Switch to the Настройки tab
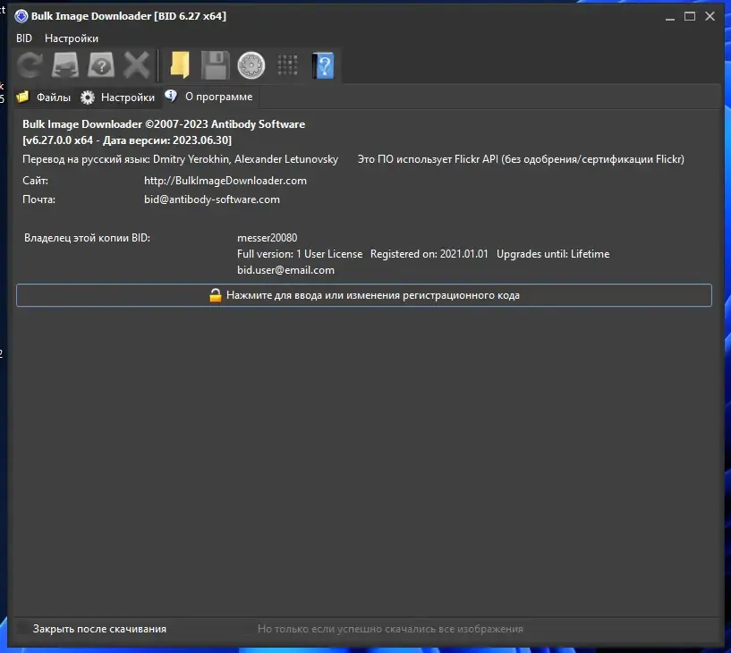731x653 pixels. pyautogui.click(x=118, y=97)
